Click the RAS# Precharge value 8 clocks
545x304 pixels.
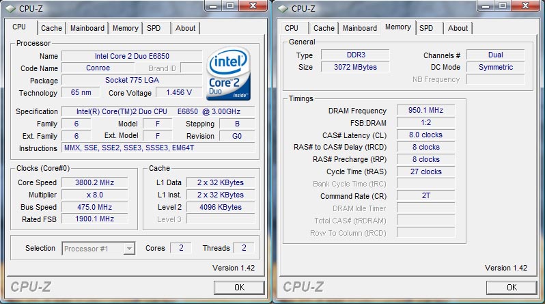click(425, 159)
